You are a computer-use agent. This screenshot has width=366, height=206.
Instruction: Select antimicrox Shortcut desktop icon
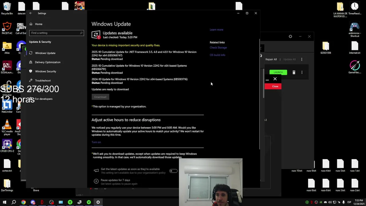(x=355, y=30)
